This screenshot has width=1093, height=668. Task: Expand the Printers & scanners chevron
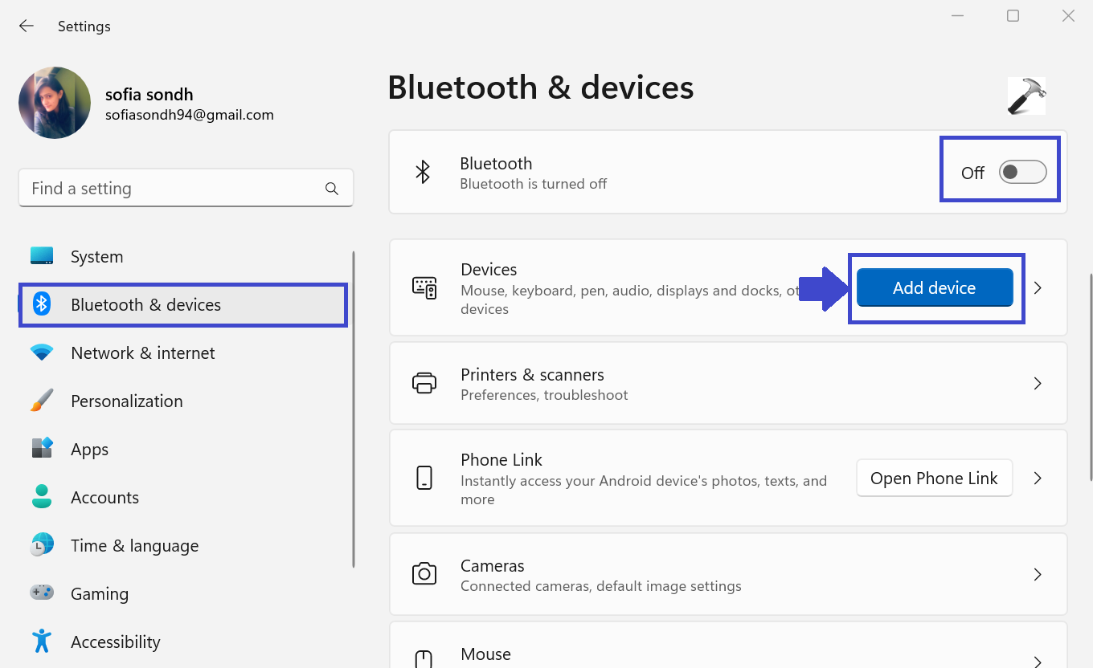coord(1038,383)
